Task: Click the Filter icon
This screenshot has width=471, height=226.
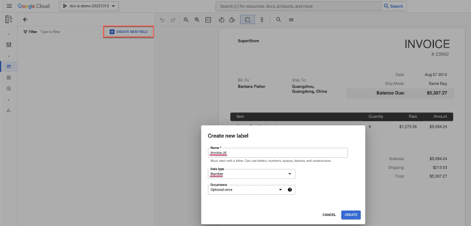Action: (x=25, y=32)
